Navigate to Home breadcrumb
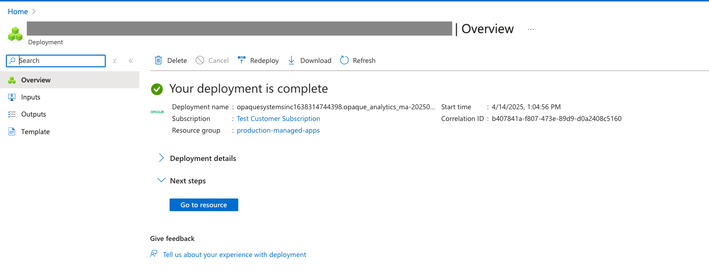This screenshot has width=709, height=277. point(18,11)
